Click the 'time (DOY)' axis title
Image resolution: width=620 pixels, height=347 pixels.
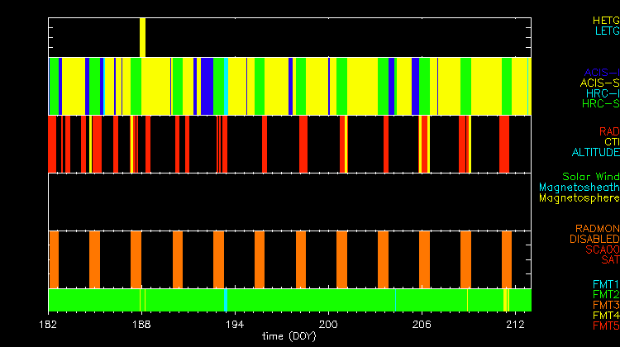[289, 337]
